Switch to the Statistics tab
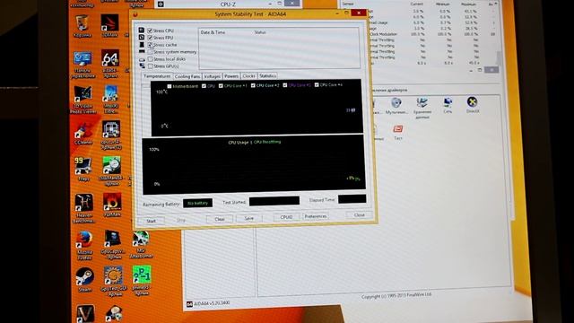 (x=267, y=75)
